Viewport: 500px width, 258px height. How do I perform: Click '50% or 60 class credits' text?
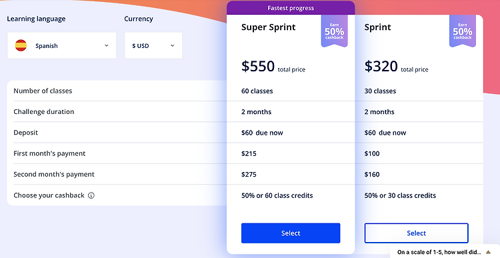click(277, 195)
